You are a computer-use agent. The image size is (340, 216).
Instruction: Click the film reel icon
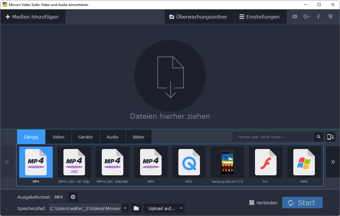point(330,17)
